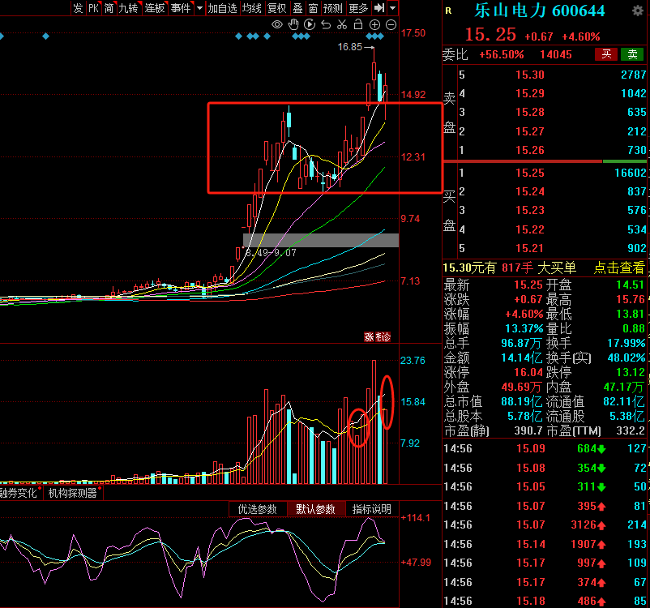Screen dimensions: 650x608
Task: Select the scissors cut tool
Action: 342,25
